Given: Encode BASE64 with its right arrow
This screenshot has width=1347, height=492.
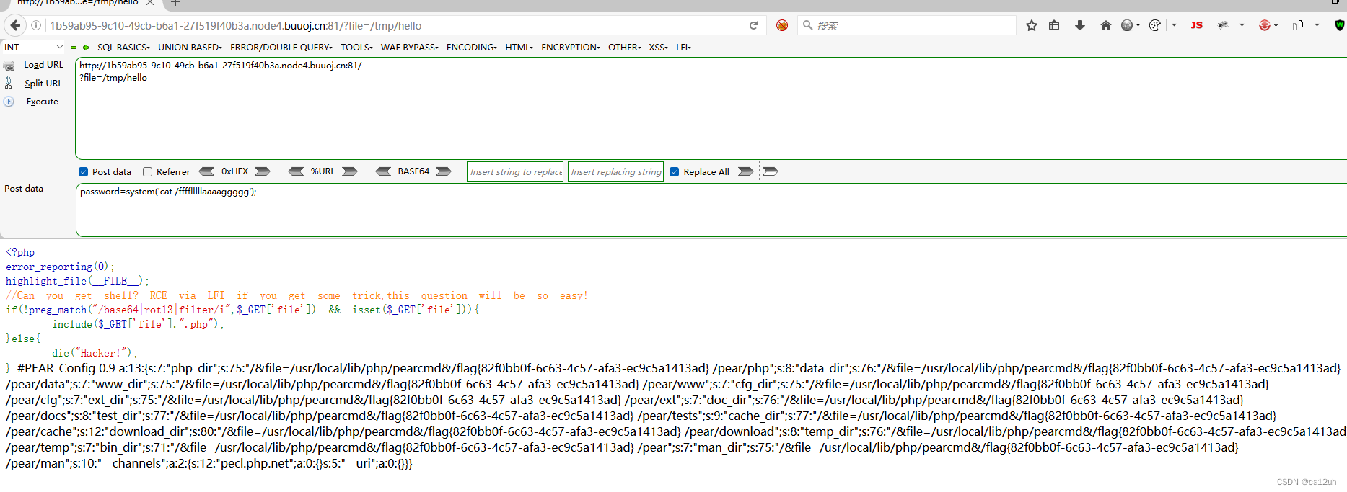Looking at the screenshot, I should (x=444, y=171).
